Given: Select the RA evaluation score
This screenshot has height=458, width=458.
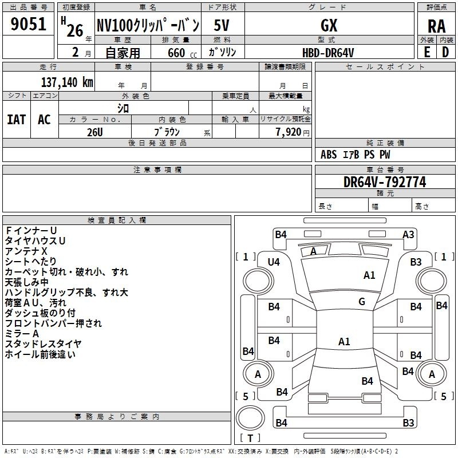Looking at the screenshot, I should pyautogui.click(x=435, y=26).
